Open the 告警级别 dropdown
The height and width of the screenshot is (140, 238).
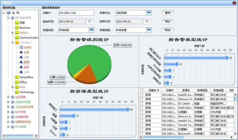tap(92, 30)
